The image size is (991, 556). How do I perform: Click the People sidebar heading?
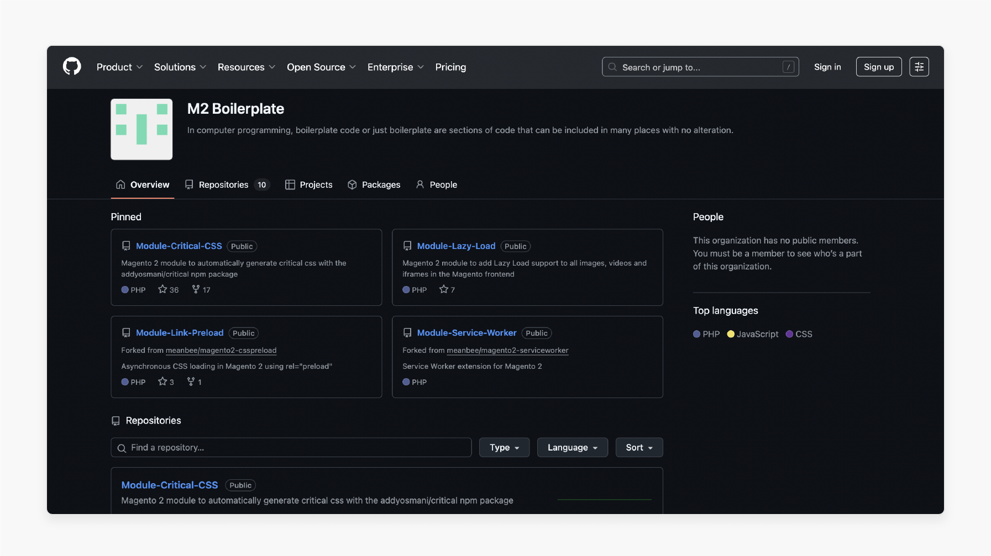(x=708, y=217)
